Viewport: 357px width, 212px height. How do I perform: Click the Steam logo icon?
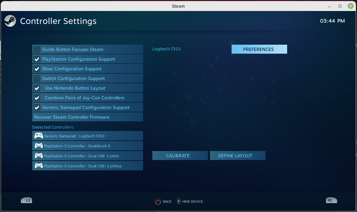point(10,21)
